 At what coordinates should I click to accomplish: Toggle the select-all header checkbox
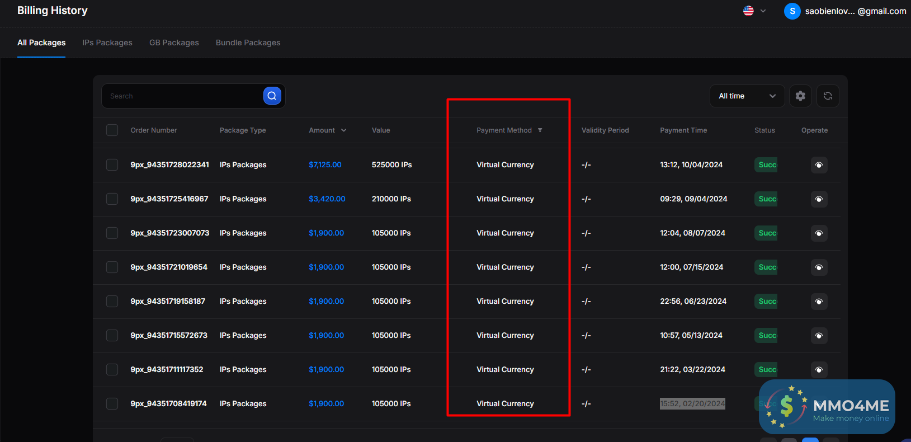click(112, 130)
